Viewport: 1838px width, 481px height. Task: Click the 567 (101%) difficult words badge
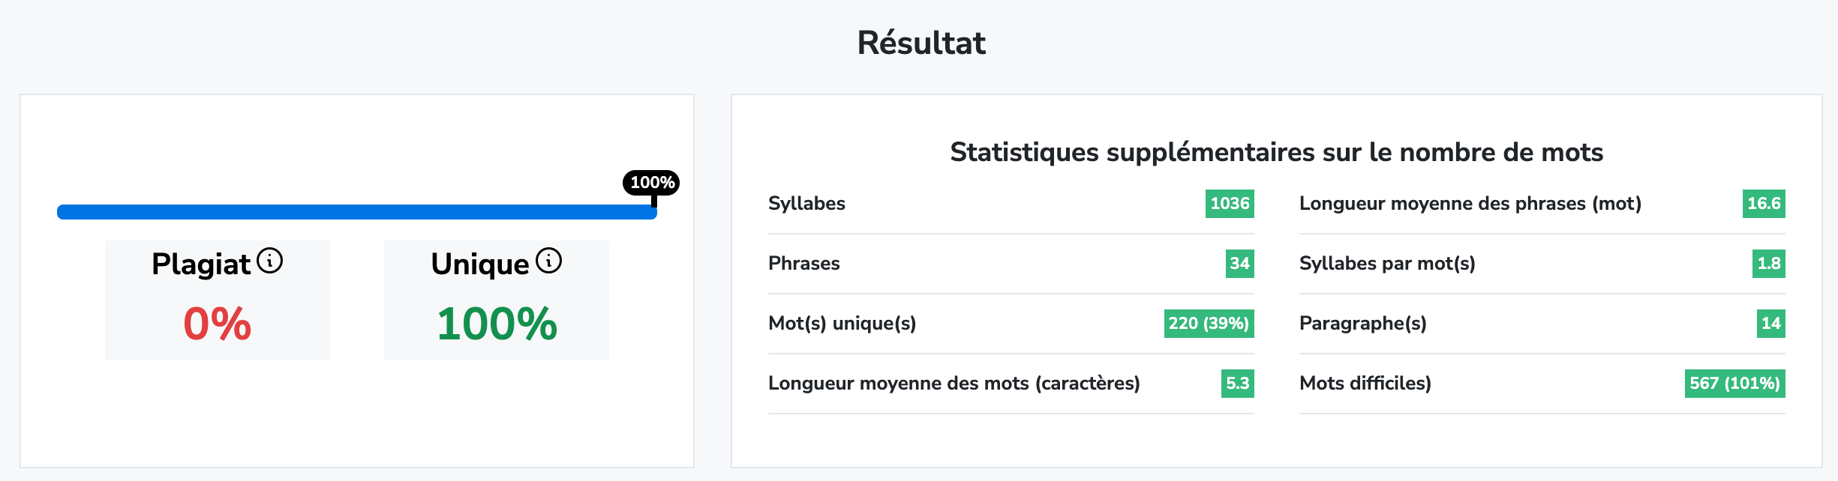point(1734,384)
